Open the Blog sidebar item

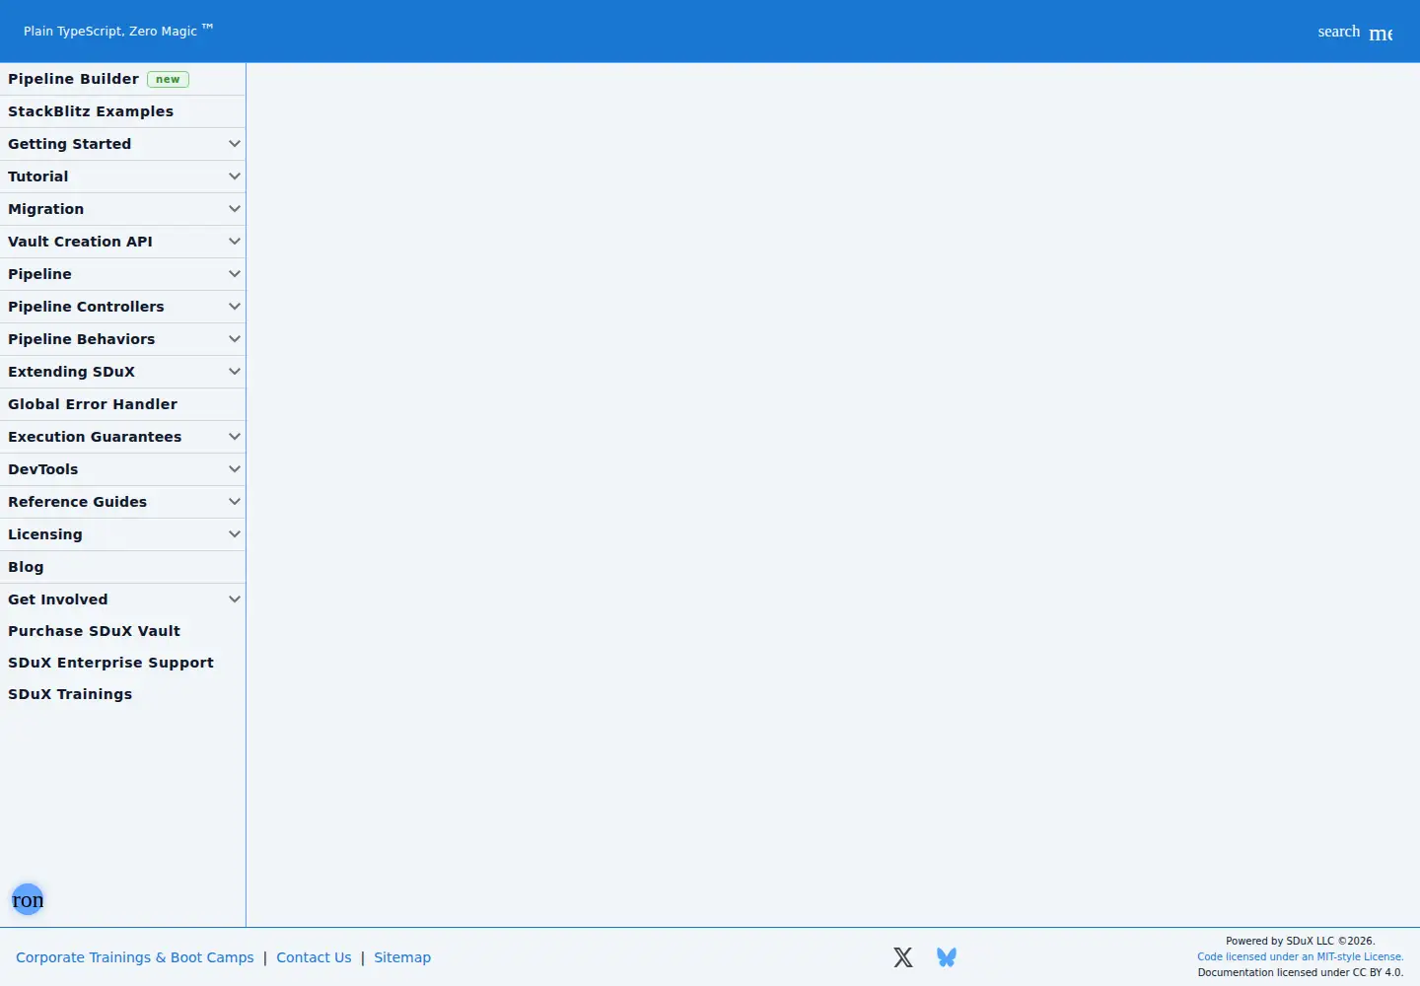click(122, 567)
